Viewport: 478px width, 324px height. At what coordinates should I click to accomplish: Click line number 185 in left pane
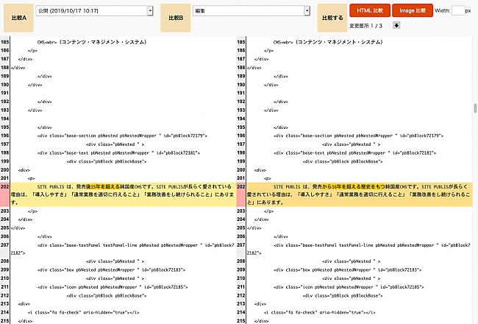coord(5,43)
